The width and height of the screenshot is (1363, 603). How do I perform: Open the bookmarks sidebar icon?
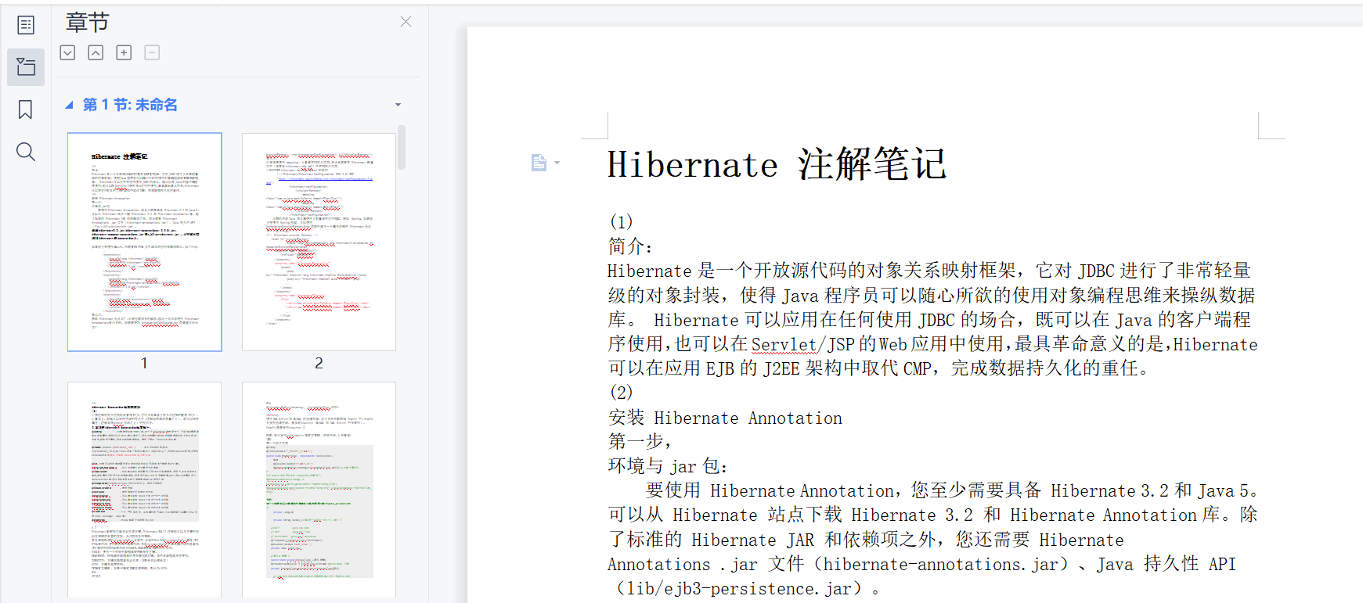click(x=26, y=109)
